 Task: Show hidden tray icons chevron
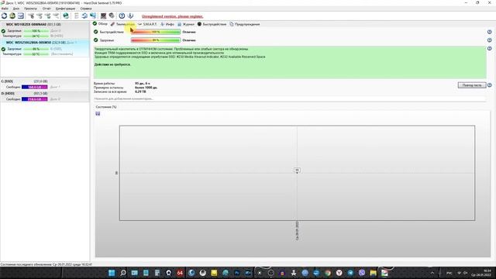432,273
